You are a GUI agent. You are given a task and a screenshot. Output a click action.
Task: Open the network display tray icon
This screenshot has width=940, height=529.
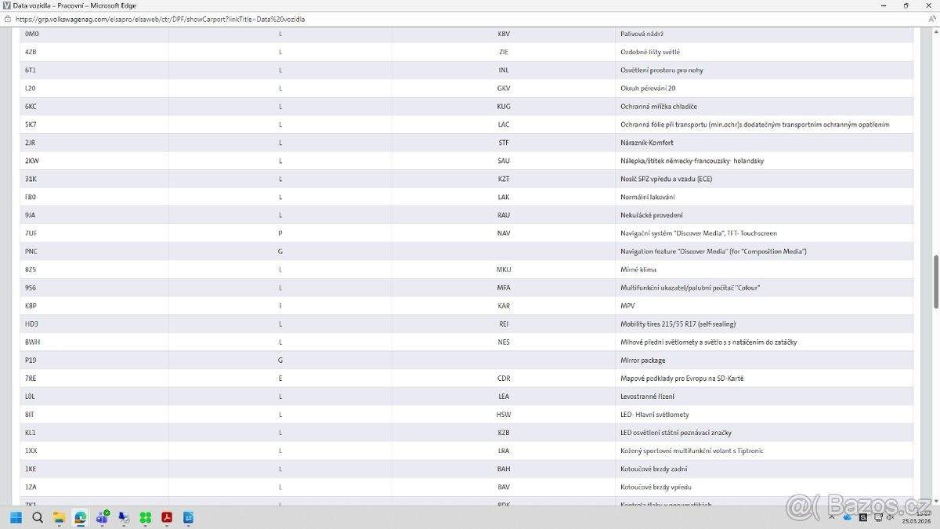tap(876, 517)
